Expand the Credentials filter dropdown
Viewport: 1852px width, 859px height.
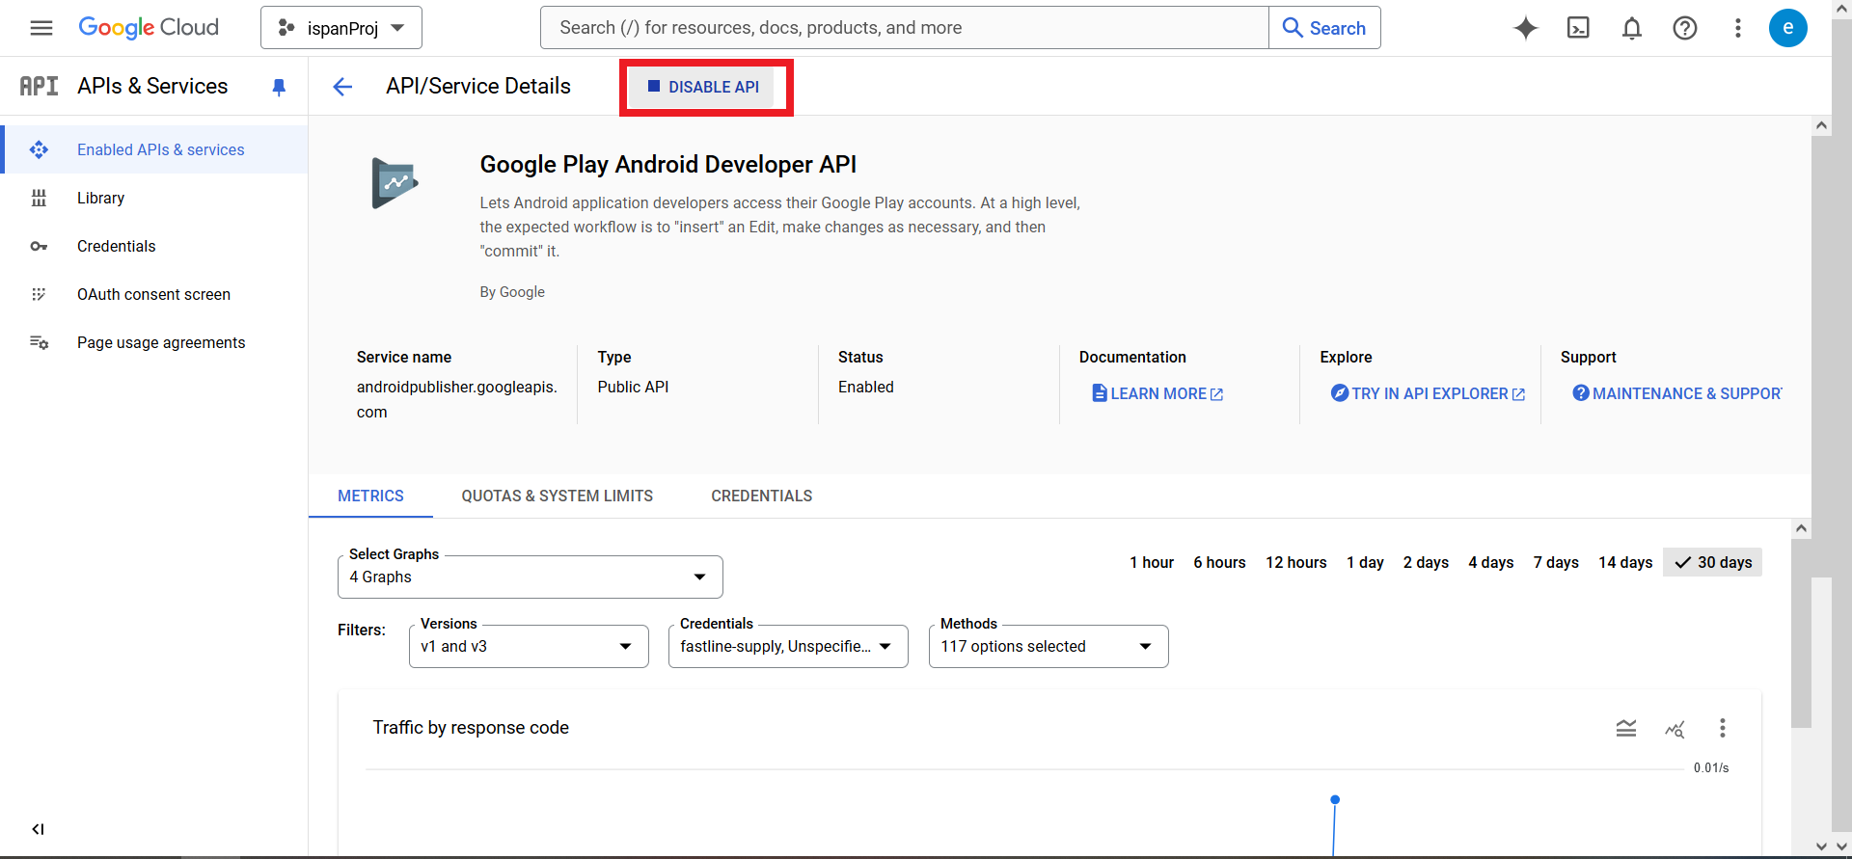click(x=788, y=646)
